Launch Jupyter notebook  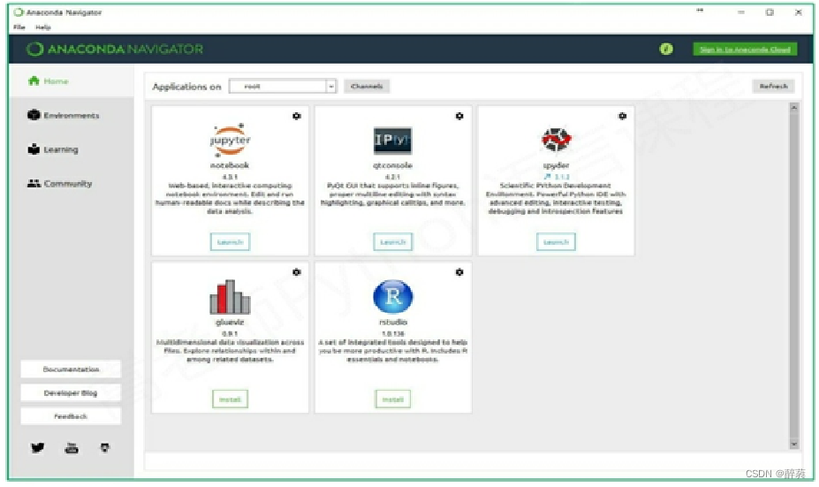(230, 242)
